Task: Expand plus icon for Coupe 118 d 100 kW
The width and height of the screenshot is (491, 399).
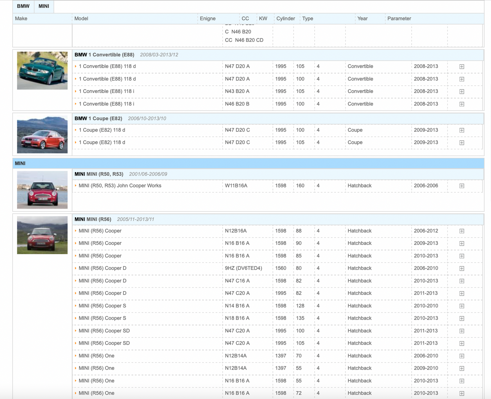Action: (462, 130)
